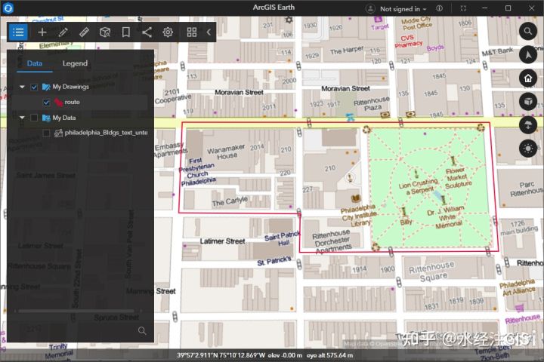Viewport: 544px width, 362px height.
Task: Select the route layer item
Action: (x=73, y=103)
